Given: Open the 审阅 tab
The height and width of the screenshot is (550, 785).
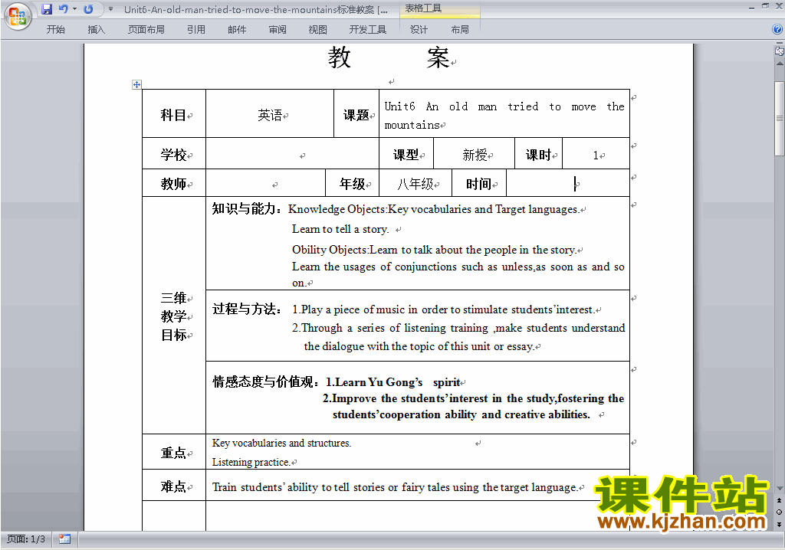Looking at the screenshot, I should [x=278, y=30].
